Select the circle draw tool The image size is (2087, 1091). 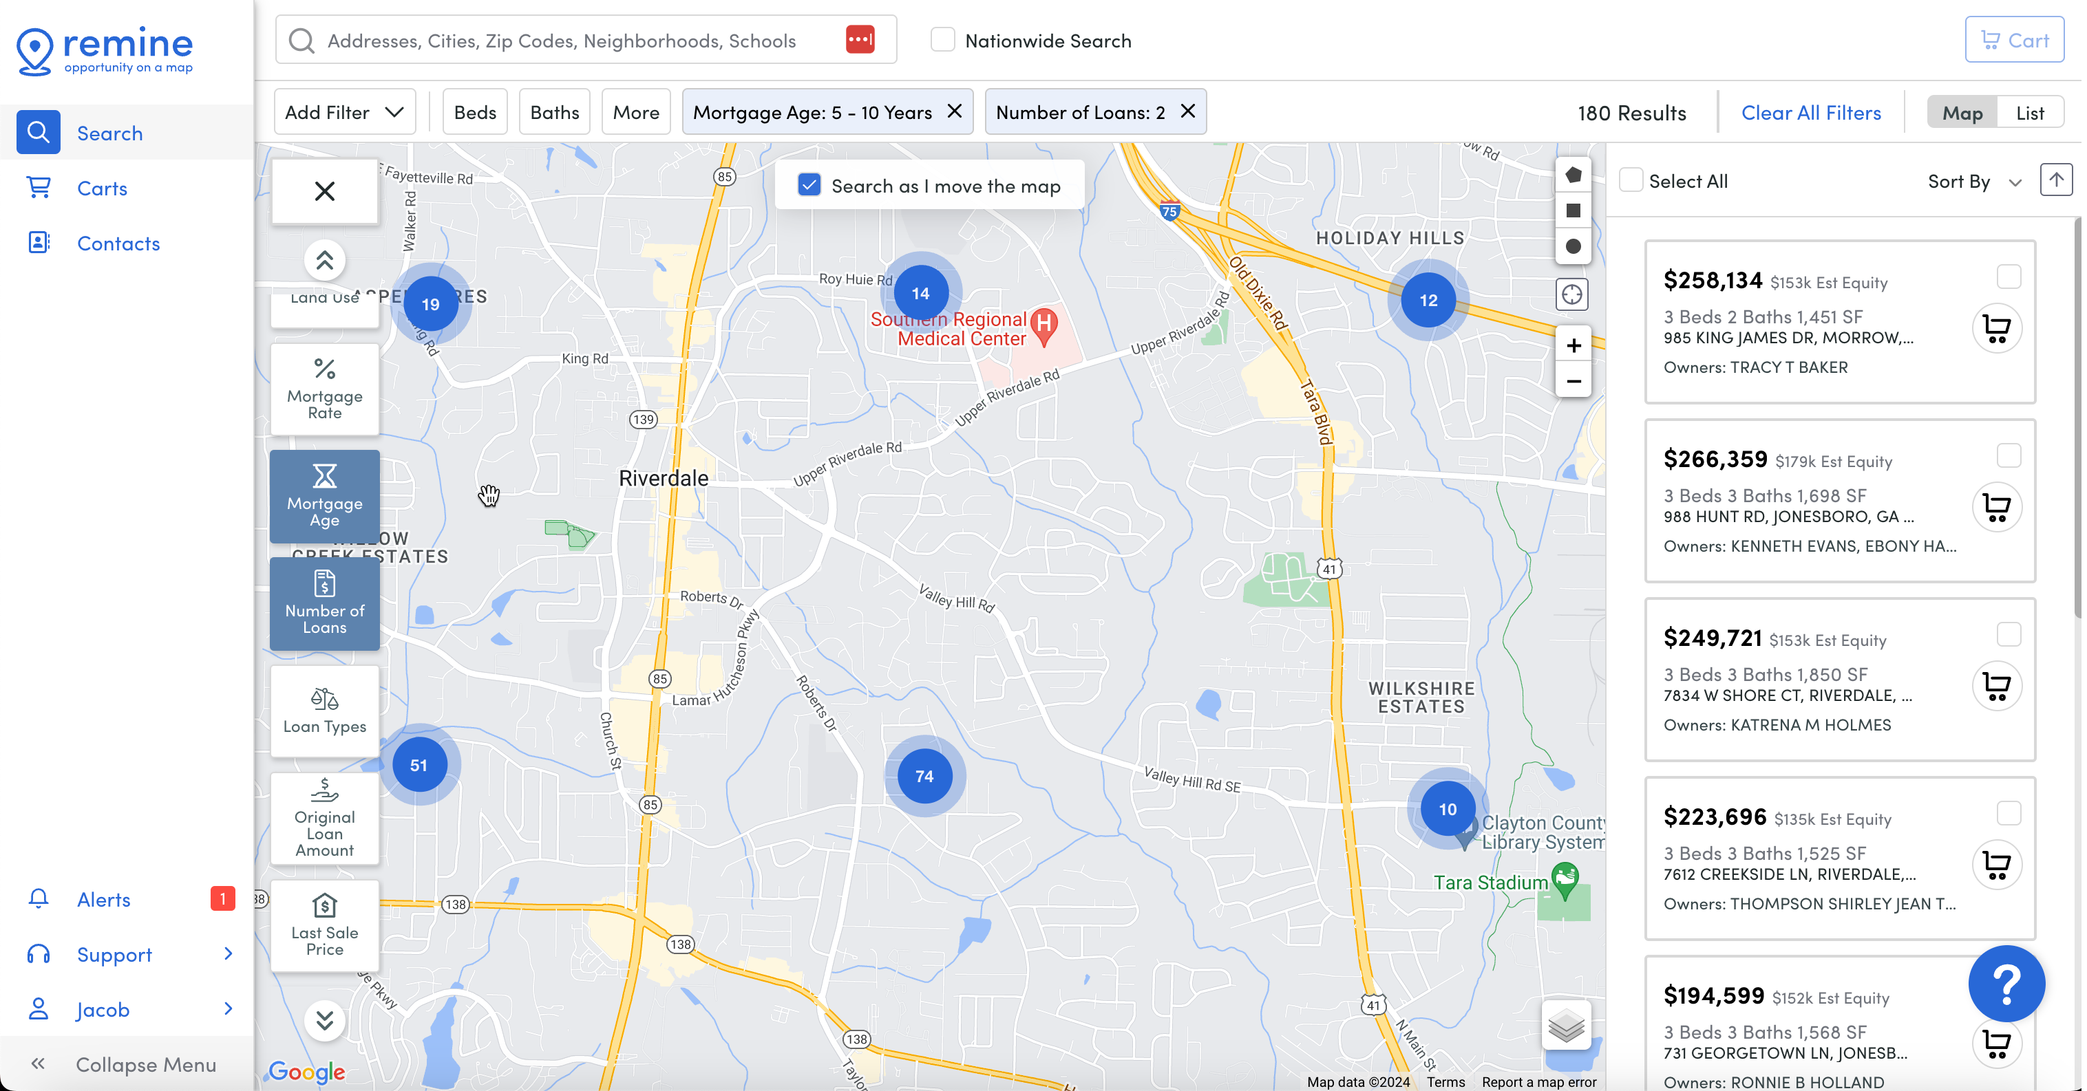1574,246
